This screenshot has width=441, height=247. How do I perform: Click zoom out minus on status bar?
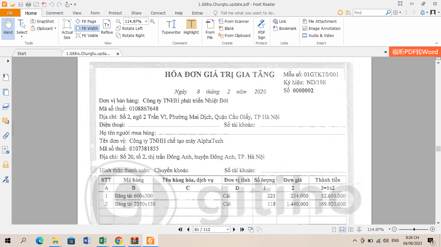coord(394,229)
